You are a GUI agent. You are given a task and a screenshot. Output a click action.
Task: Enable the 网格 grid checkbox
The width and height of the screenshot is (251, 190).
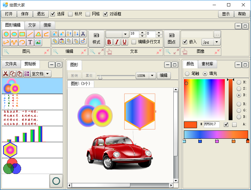click(x=88, y=14)
